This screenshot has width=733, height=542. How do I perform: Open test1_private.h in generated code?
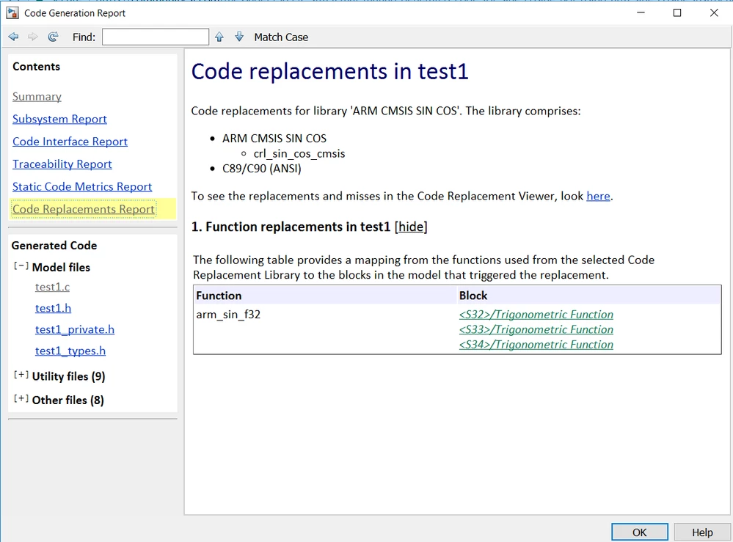[75, 329]
